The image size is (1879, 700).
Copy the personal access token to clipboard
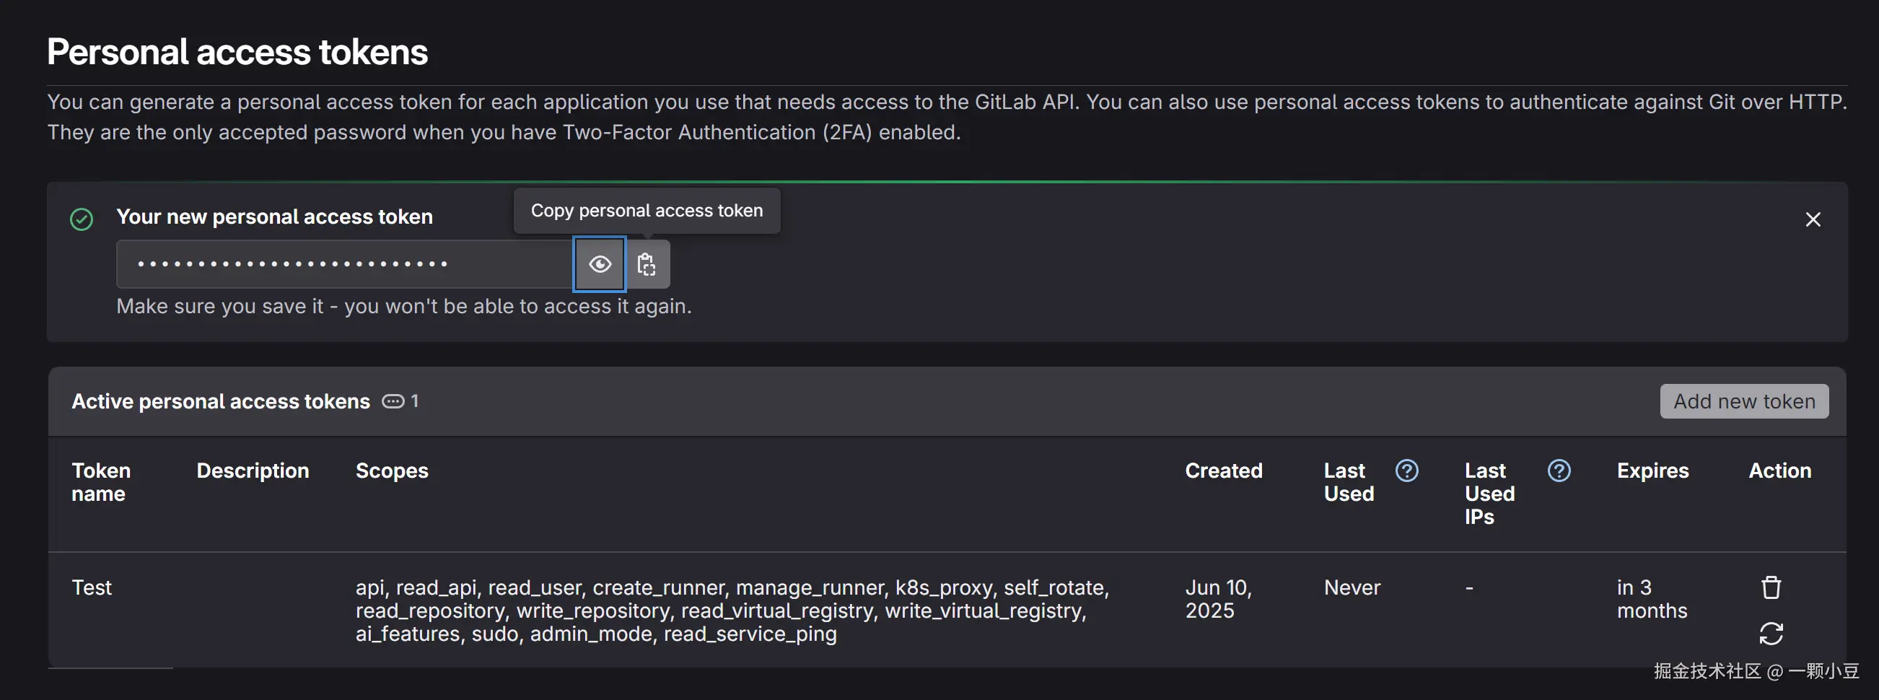pyautogui.click(x=647, y=264)
